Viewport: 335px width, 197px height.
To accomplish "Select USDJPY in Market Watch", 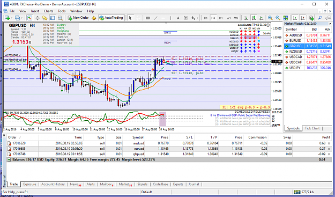I will coord(308,68).
